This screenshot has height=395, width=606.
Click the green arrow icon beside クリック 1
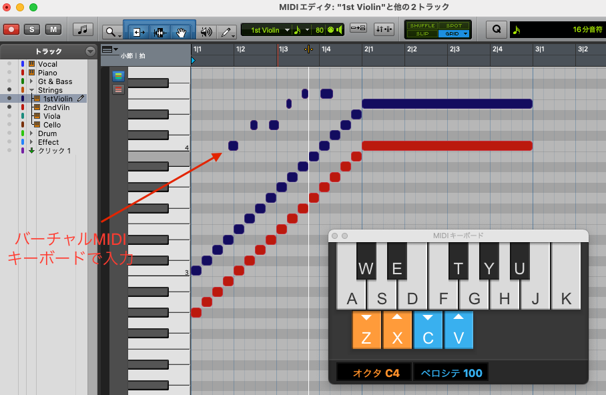(x=31, y=150)
